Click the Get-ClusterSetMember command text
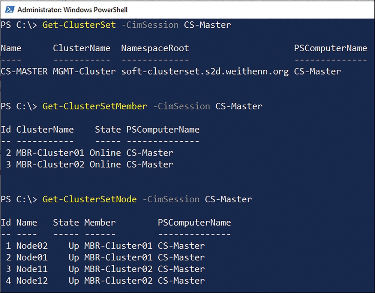 [95, 106]
